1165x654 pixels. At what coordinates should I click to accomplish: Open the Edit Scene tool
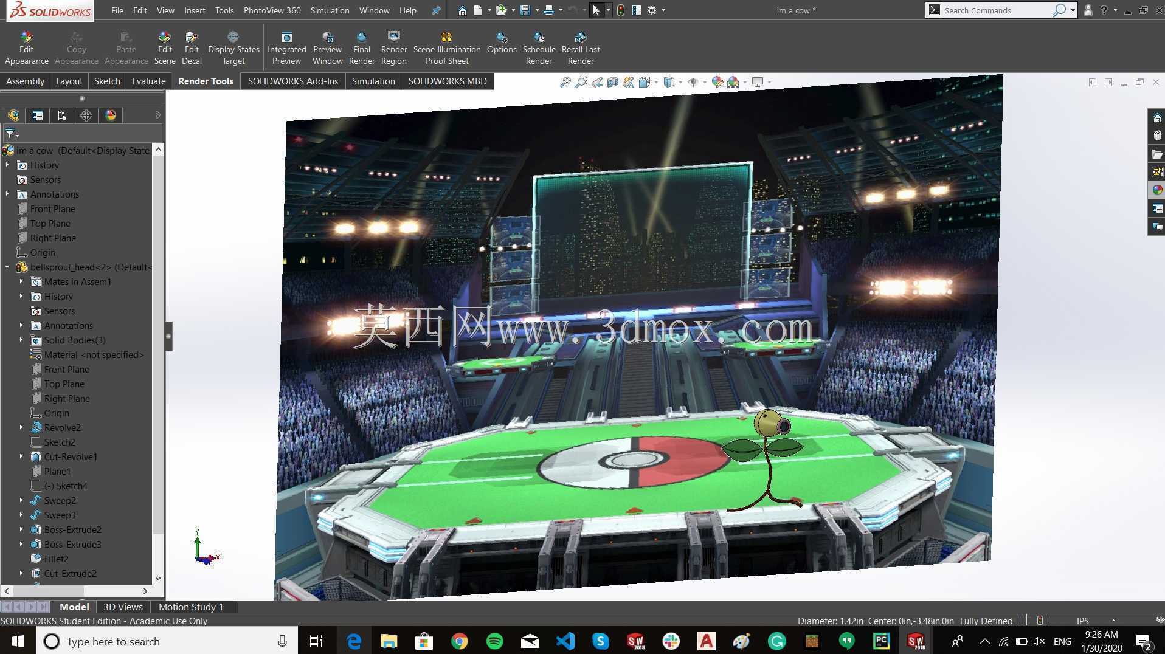[x=164, y=48]
